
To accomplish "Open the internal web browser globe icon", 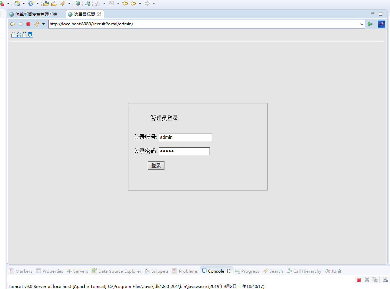I will tap(77, 3).
